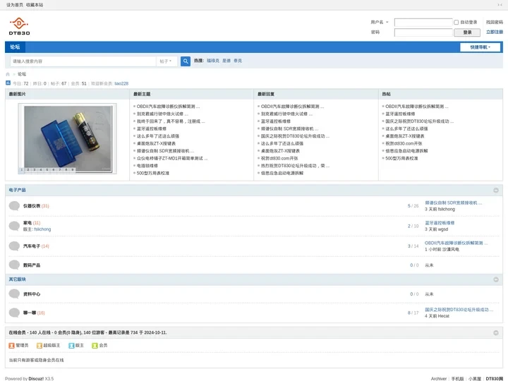508x381 pixels.
Task: Open last post 国庆之际祝贺DT830 in 聊一聊 row
Action: point(459,310)
